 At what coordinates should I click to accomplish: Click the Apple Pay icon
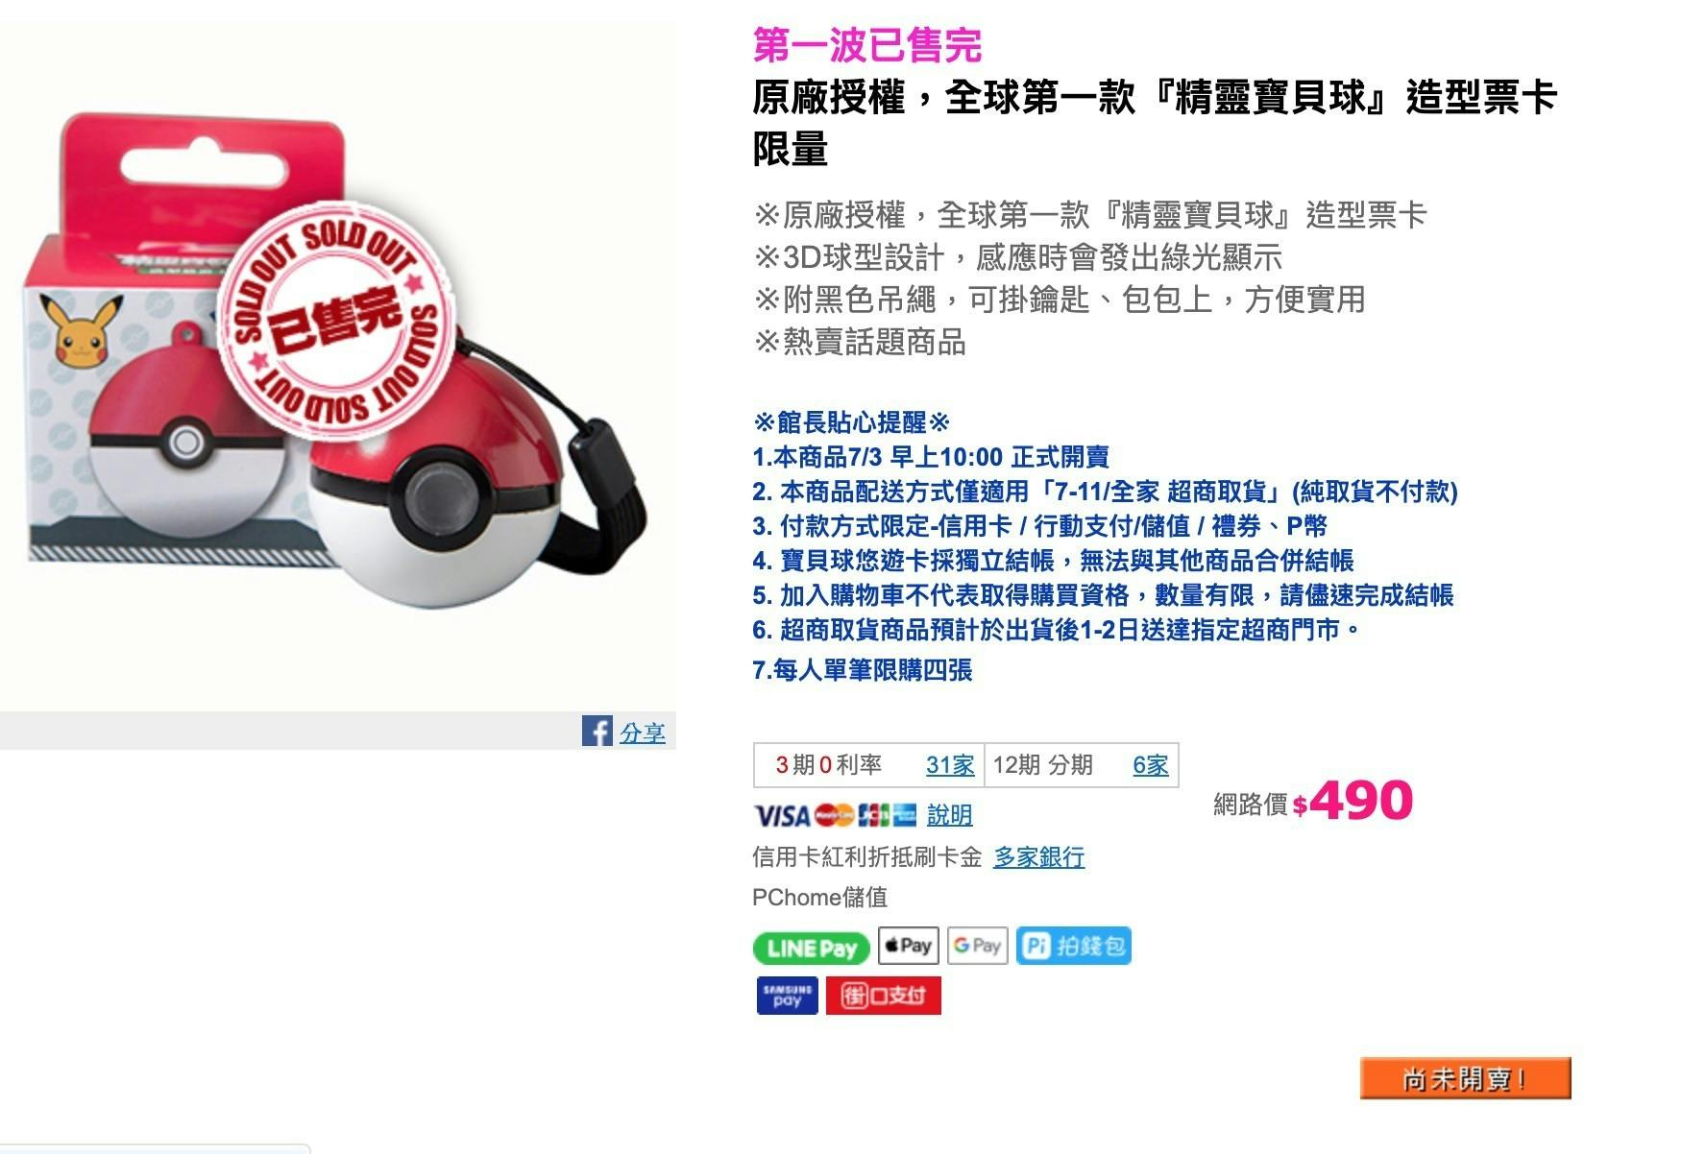(x=908, y=947)
